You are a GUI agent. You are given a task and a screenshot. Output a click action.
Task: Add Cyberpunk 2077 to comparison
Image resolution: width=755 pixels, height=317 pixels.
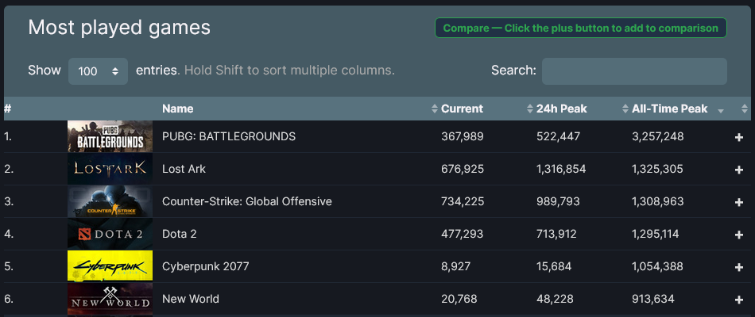(x=738, y=267)
